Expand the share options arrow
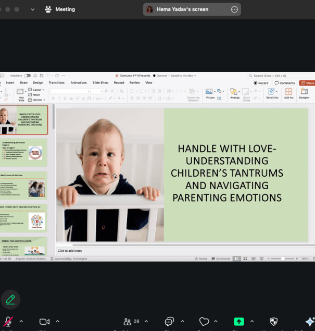This screenshot has height=331, width=315. [252, 322]
